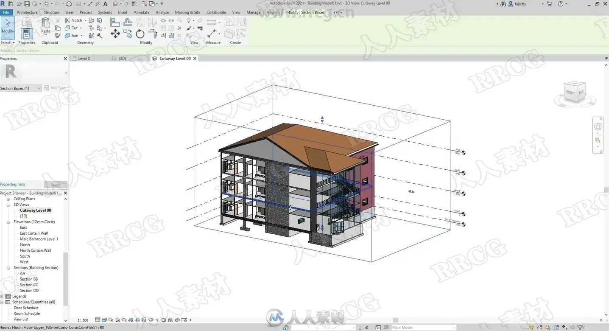Expand the Ceiling Plans tree node
This screenshot has width=609, height=331.
click(8, 199)
